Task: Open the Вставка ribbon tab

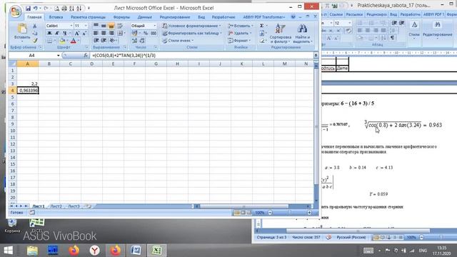Action: [56, 17]
